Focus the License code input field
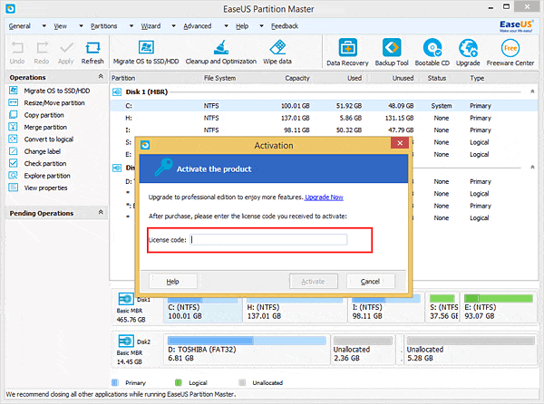The height and width of the screenshot is (404, 544). click(268, 239)
